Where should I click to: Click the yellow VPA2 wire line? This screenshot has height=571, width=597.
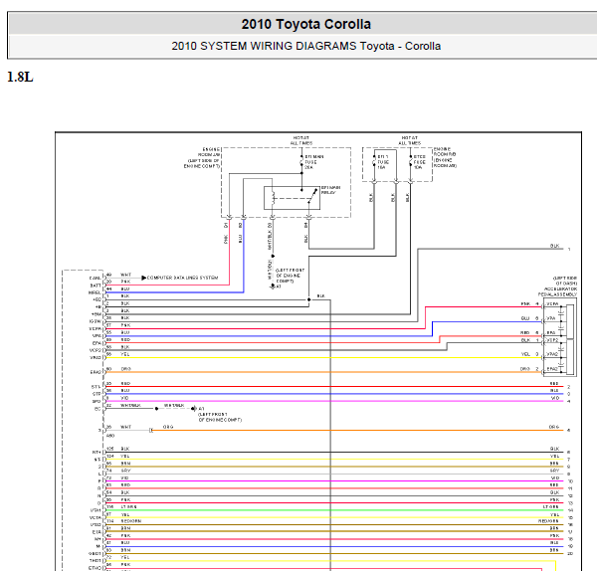pyautogui.click(x=323, y=358)
